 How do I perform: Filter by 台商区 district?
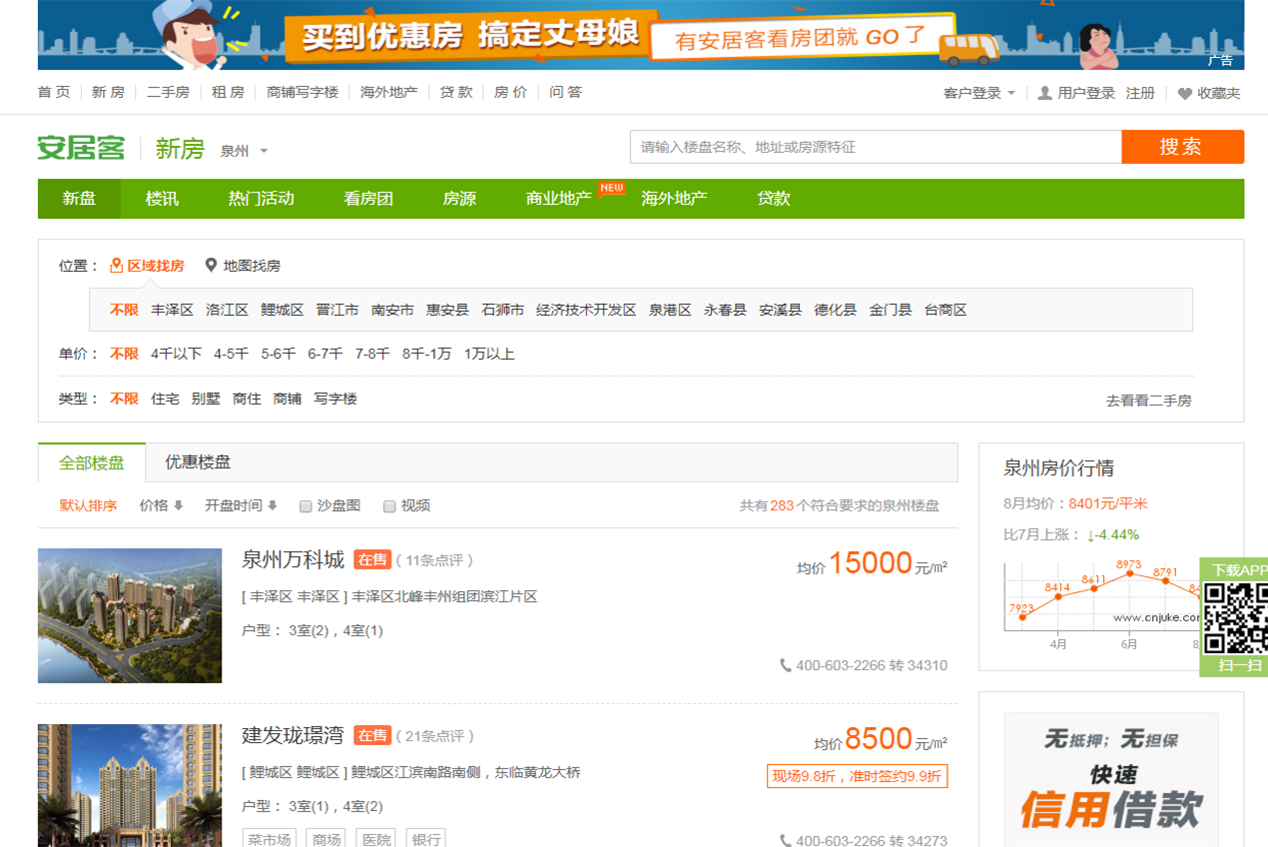click(x=946, y=310)
